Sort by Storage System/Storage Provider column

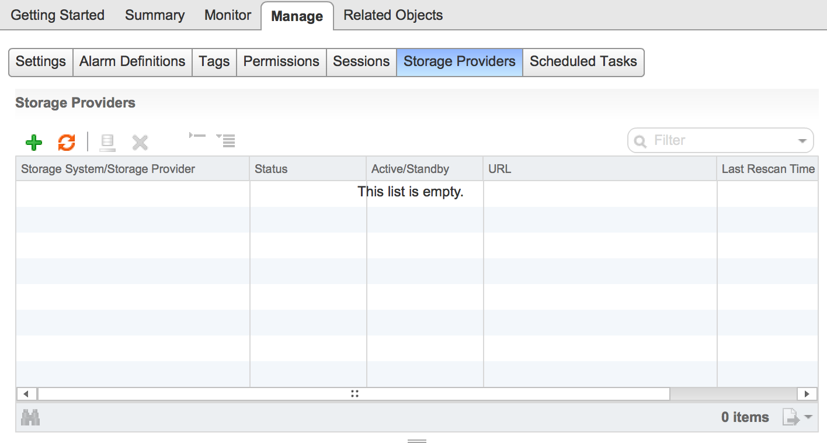133,169
